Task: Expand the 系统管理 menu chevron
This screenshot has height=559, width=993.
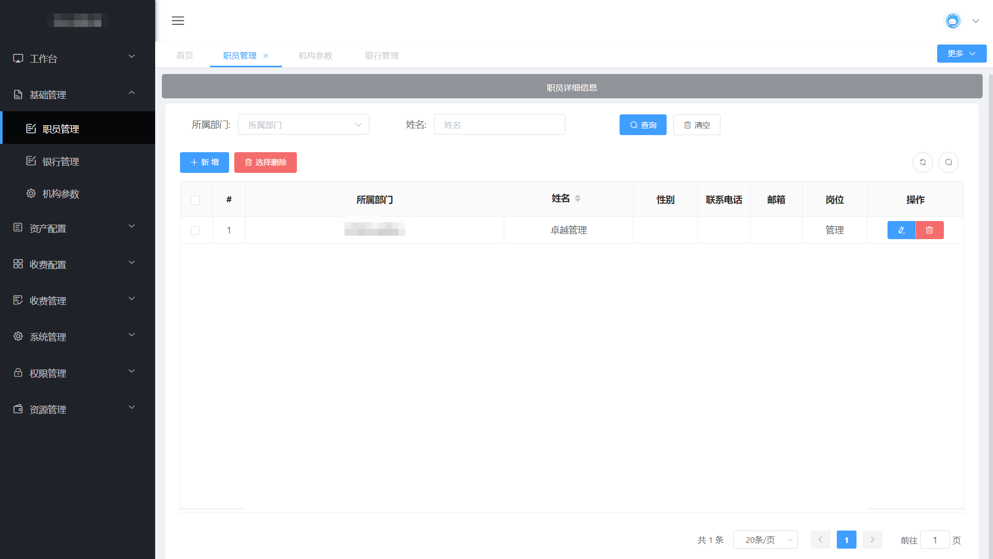Action: [x=132, y=335]
